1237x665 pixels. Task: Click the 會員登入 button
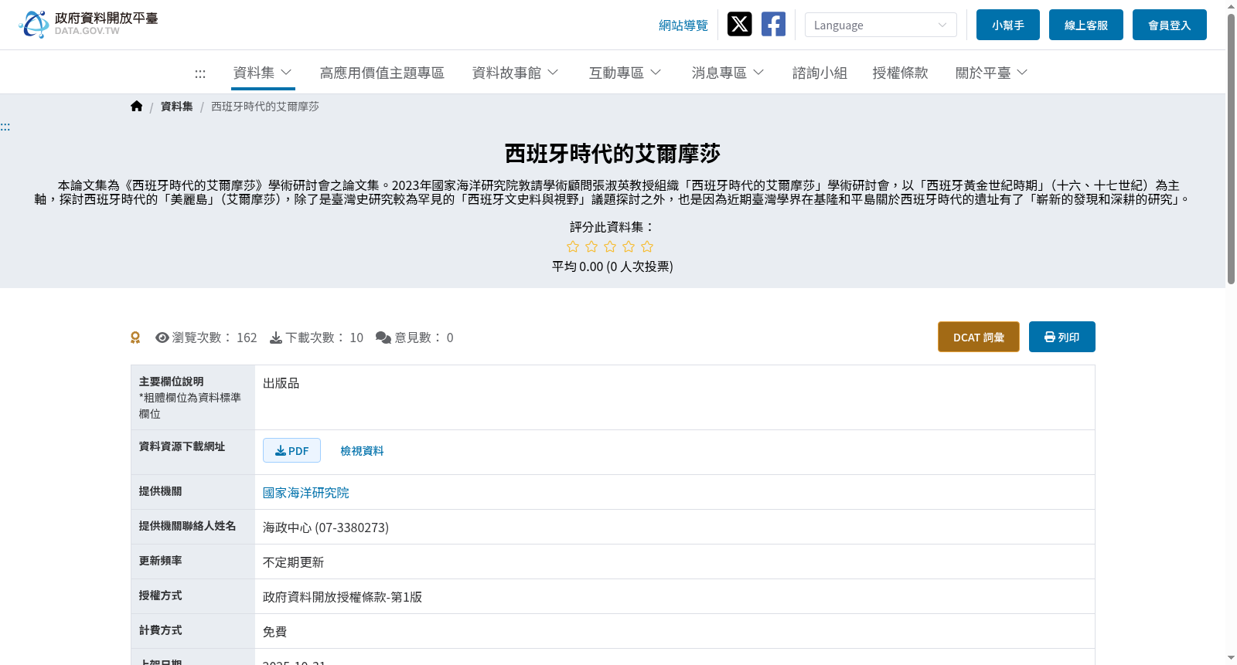(1170, 25)
